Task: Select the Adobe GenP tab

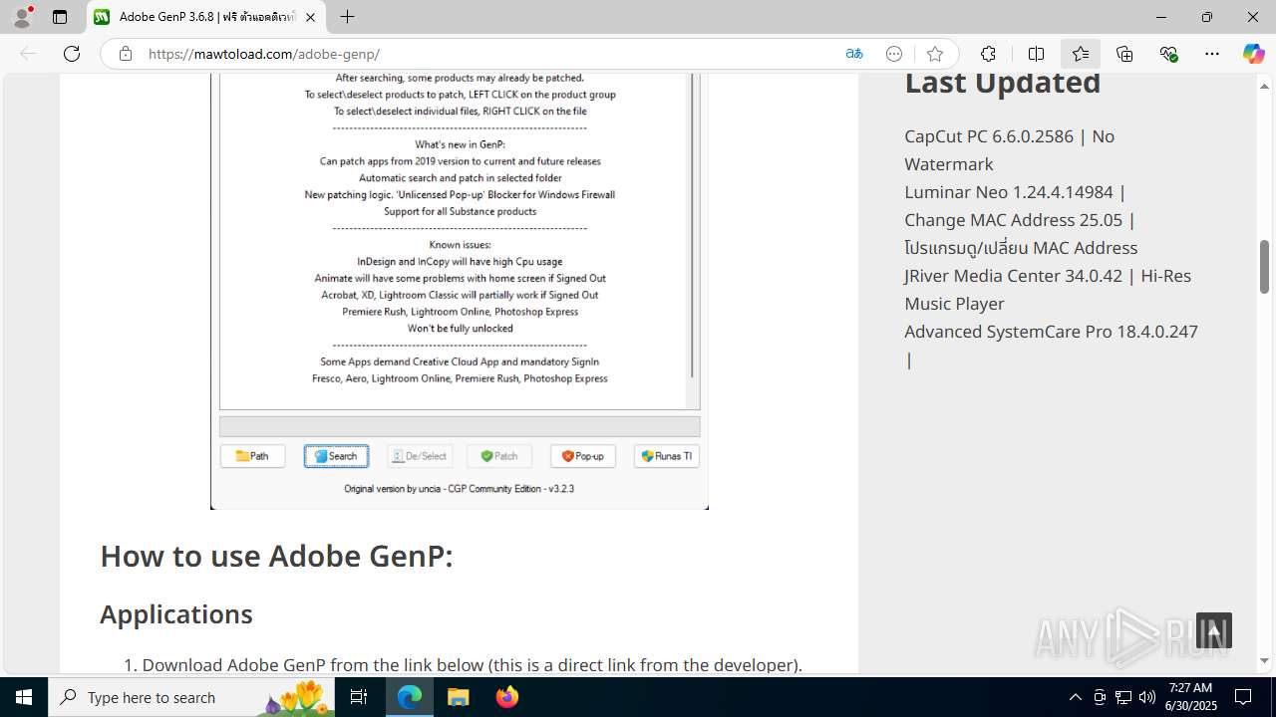Action: pos(206,17)
